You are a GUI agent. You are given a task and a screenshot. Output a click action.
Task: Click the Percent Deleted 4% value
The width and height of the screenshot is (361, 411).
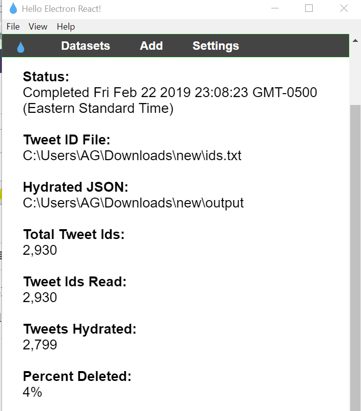pos(33,392)
